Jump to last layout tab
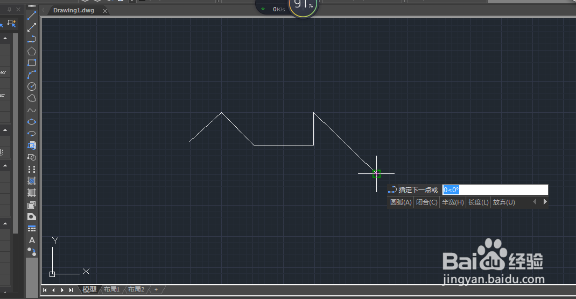The image size is (576, 299). (x=71, y=290)
